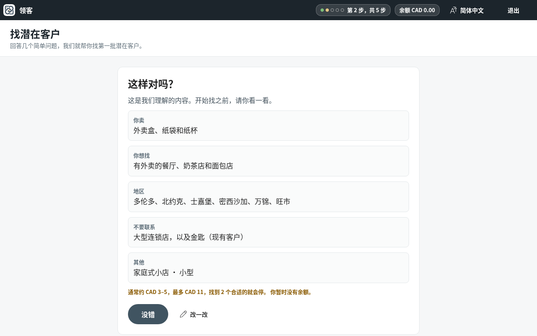Confirm with the 没错 button

coord(148,314)
